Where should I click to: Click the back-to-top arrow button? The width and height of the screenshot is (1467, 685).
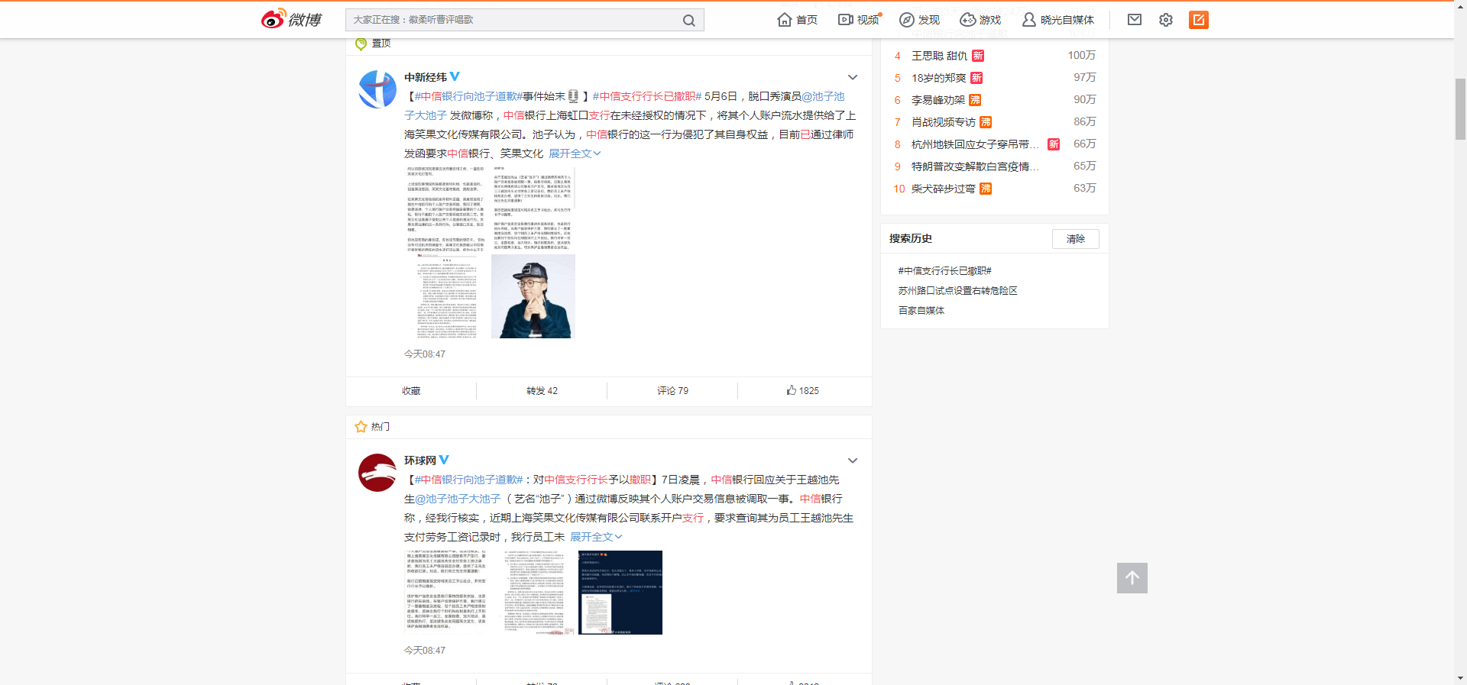click(1132, 578)
